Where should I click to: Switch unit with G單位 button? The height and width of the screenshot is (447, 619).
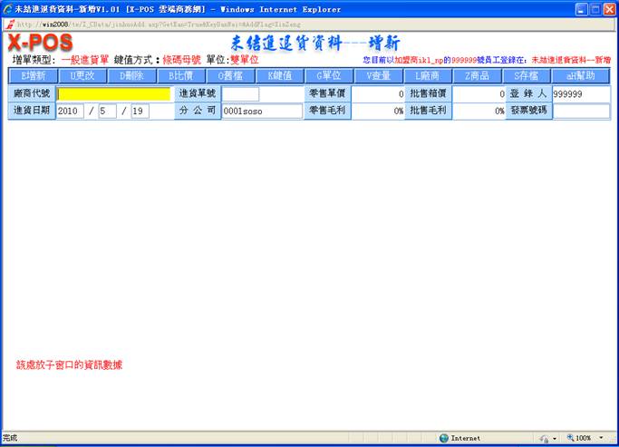[328, 76]
